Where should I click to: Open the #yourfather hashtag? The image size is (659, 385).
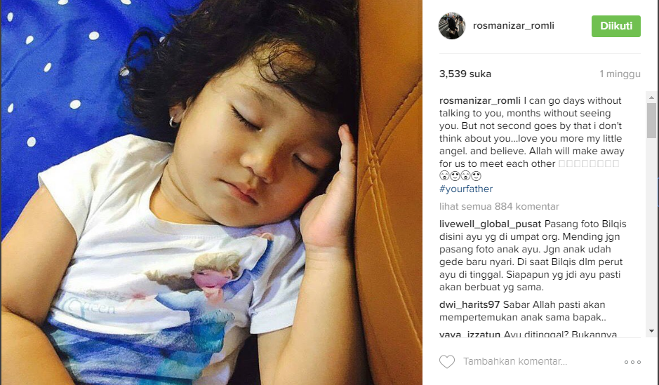[x=466, y=189]
